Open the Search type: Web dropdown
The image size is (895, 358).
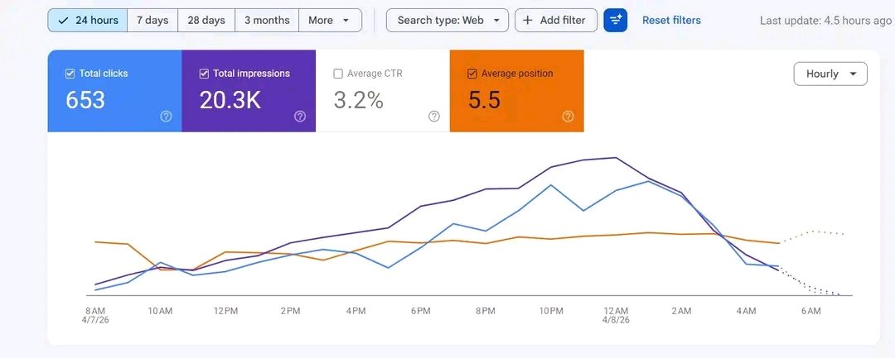pyautogui.click(x=447, y=21)
